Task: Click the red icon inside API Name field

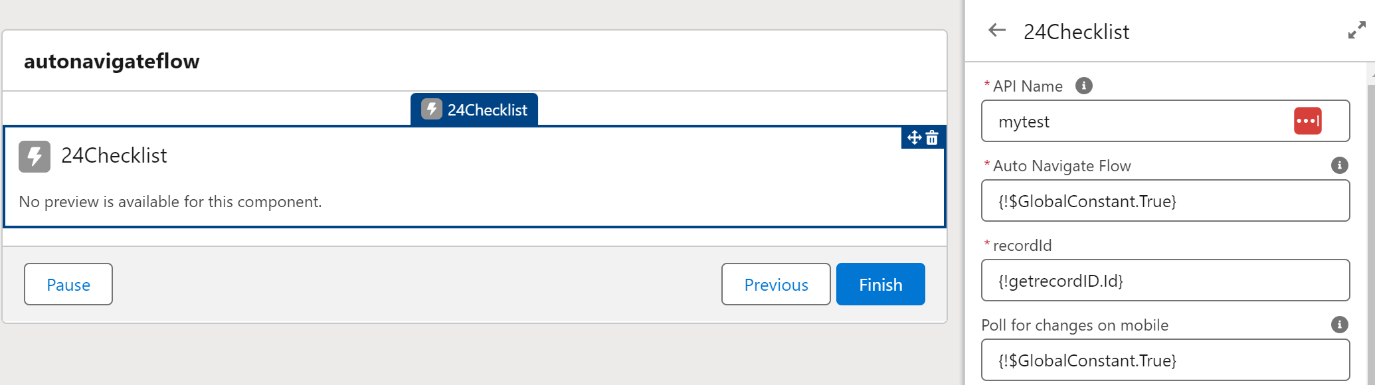Action: click(1307, 121)
